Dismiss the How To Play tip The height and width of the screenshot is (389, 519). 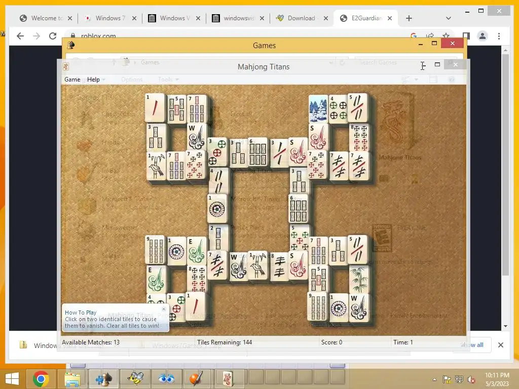[164, 309]
